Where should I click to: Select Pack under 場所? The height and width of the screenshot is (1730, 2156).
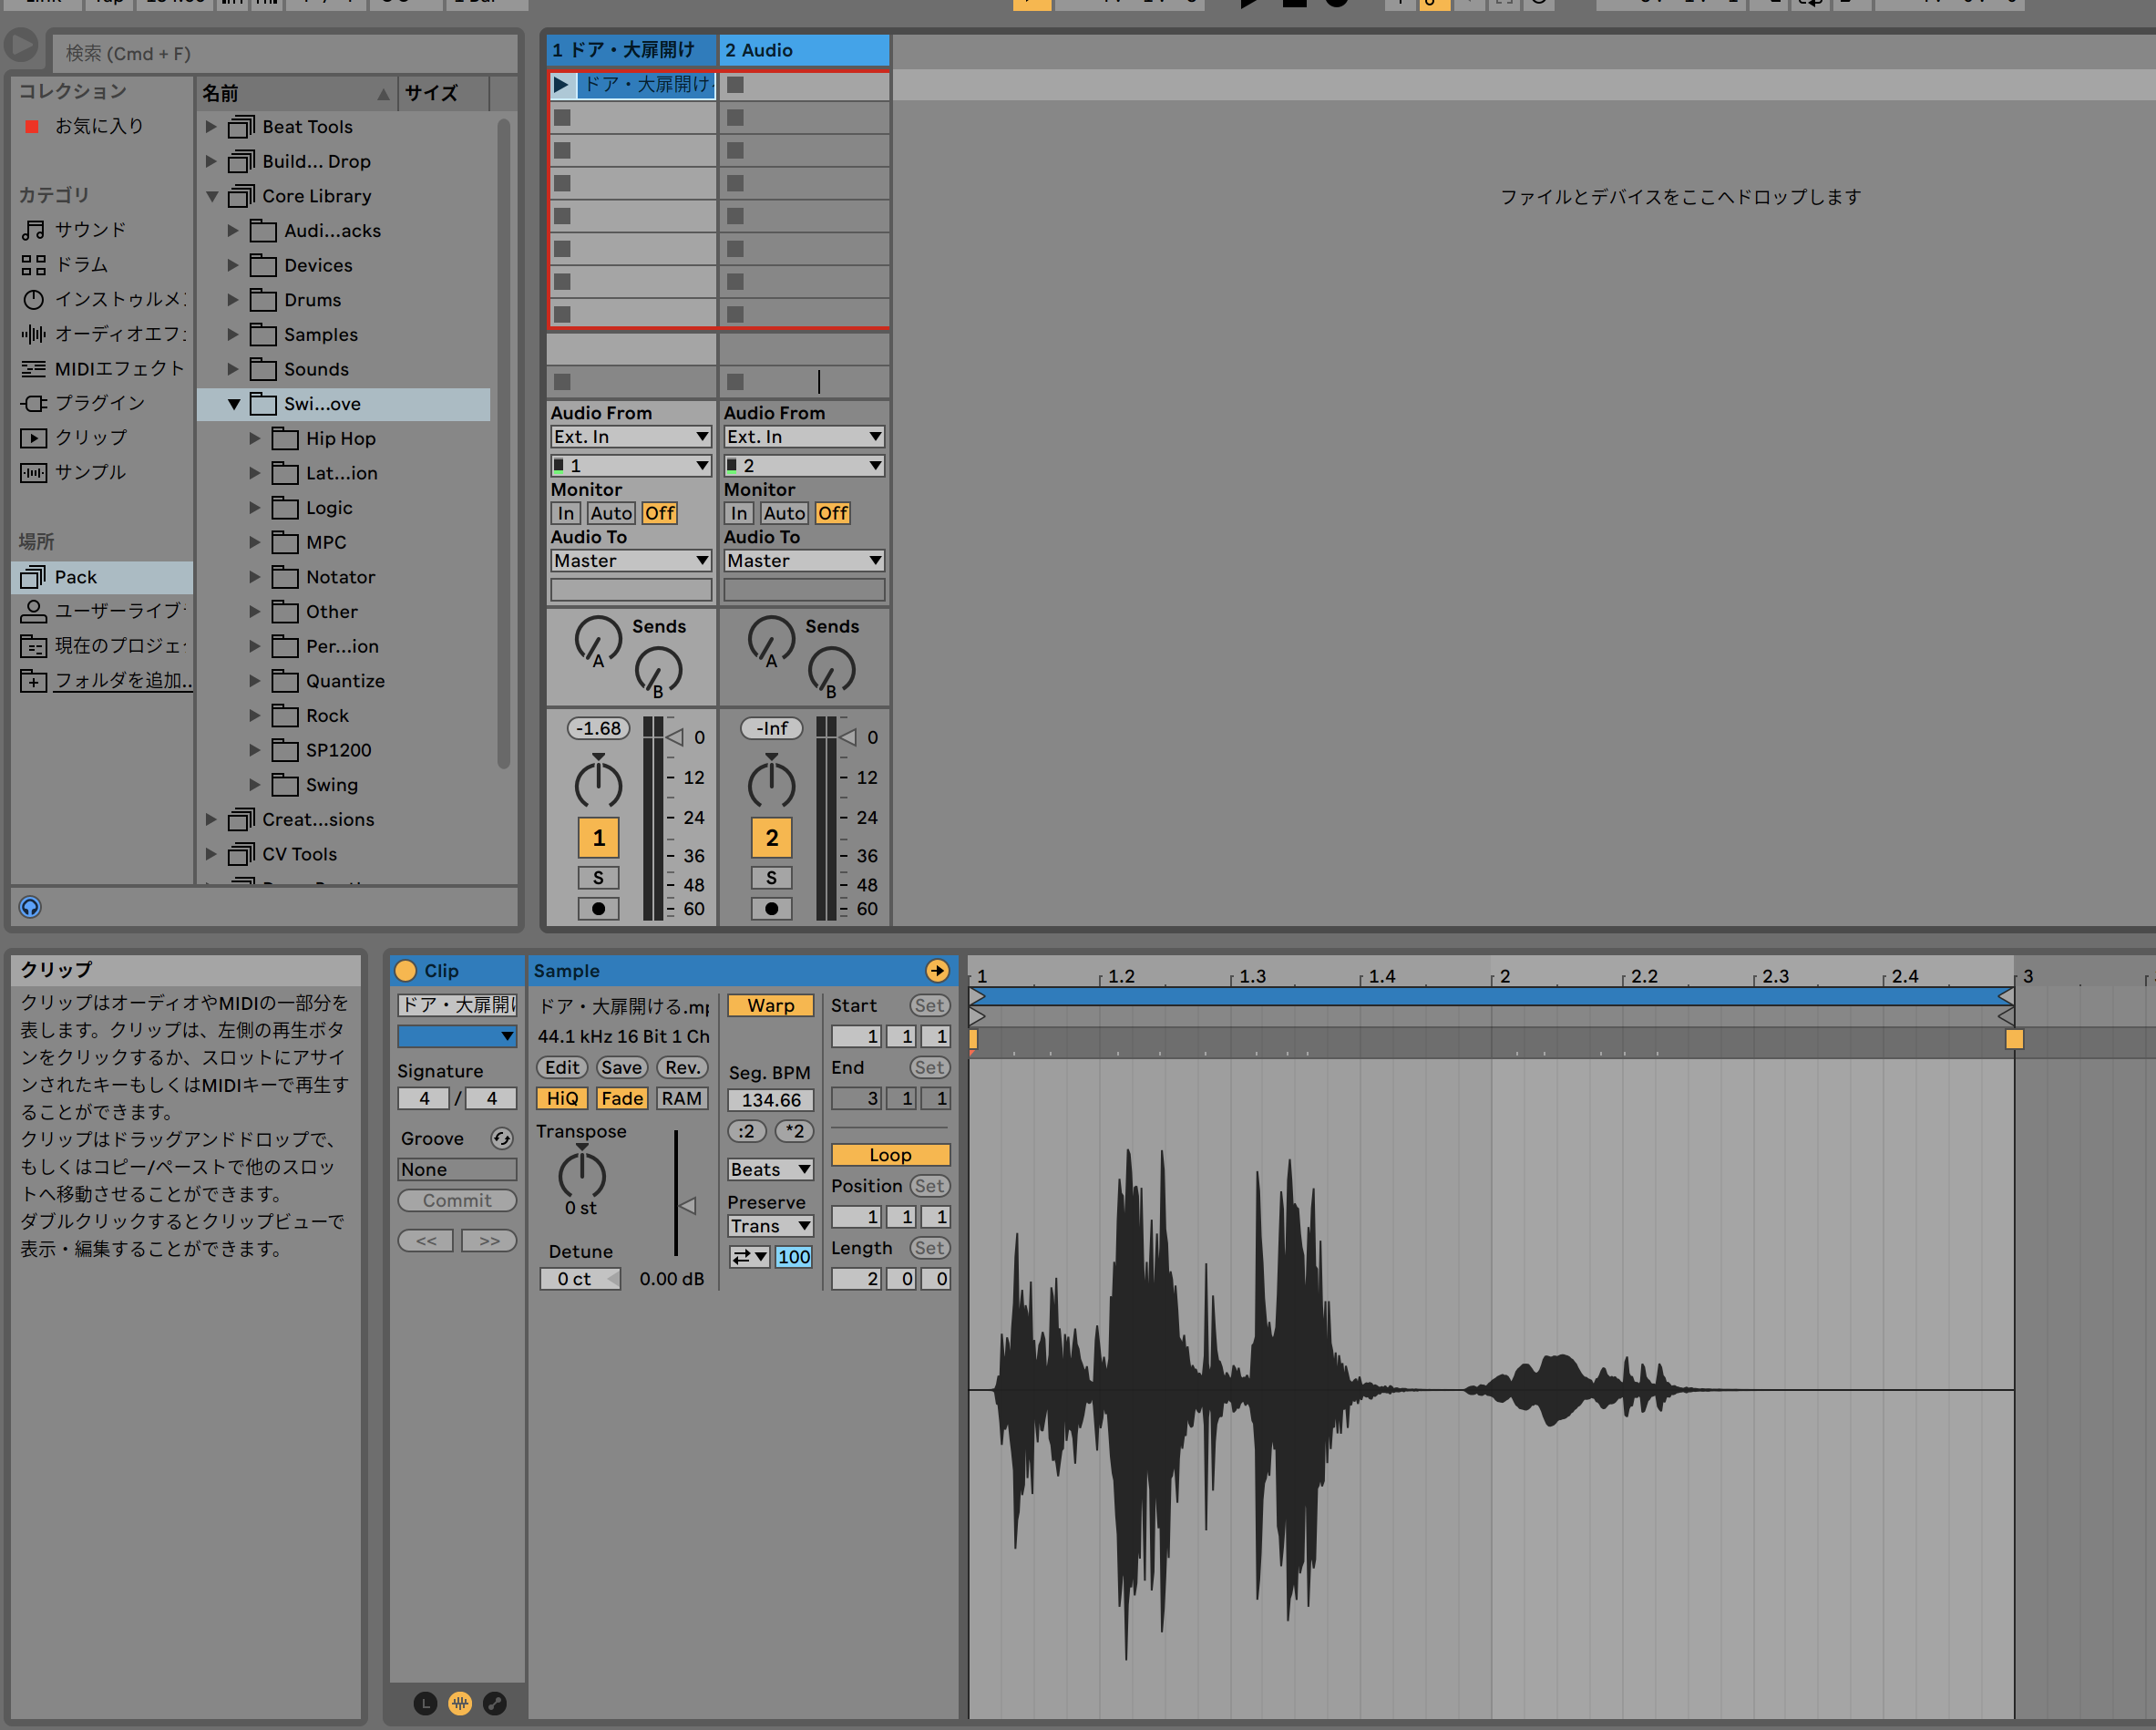click(x=102, y=577)
